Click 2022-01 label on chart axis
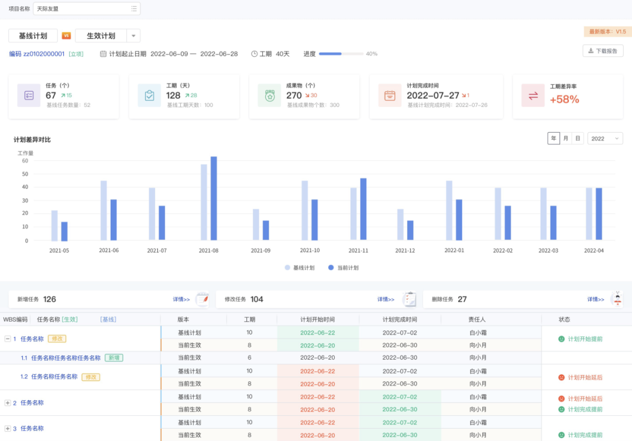 tap(454, 250)
